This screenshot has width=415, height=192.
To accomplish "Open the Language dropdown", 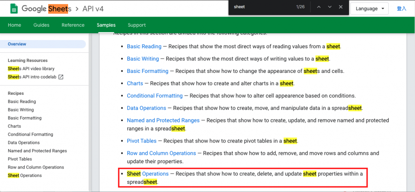I will pyautogui.click(x=370, y=9).
